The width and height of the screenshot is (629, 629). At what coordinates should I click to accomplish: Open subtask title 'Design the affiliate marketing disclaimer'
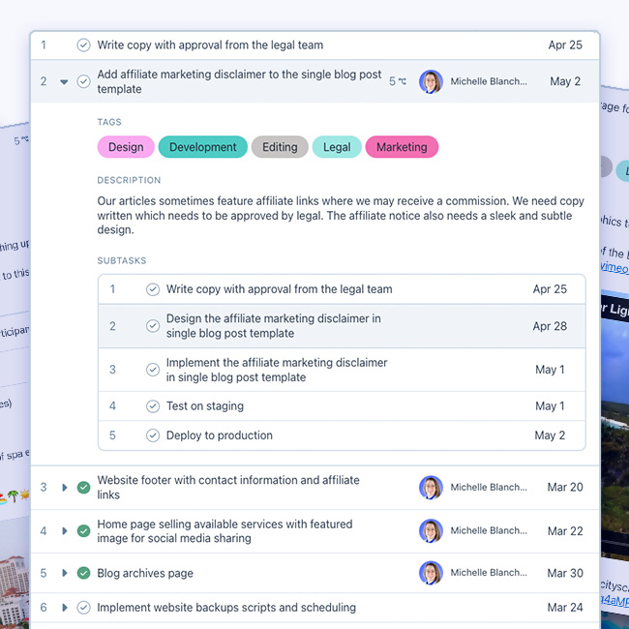[x=274, y=326]
